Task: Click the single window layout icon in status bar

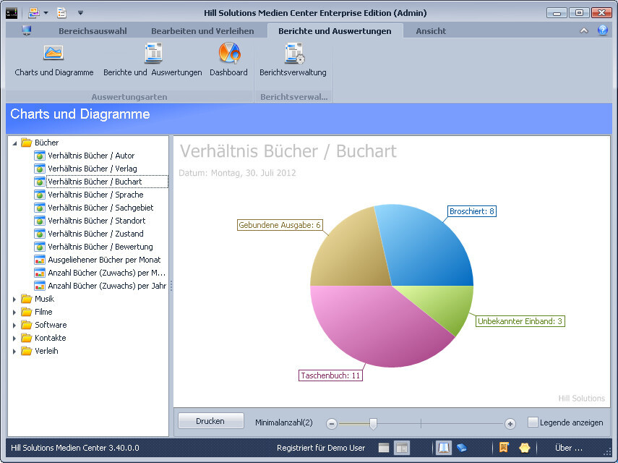Action: point(384,448)
